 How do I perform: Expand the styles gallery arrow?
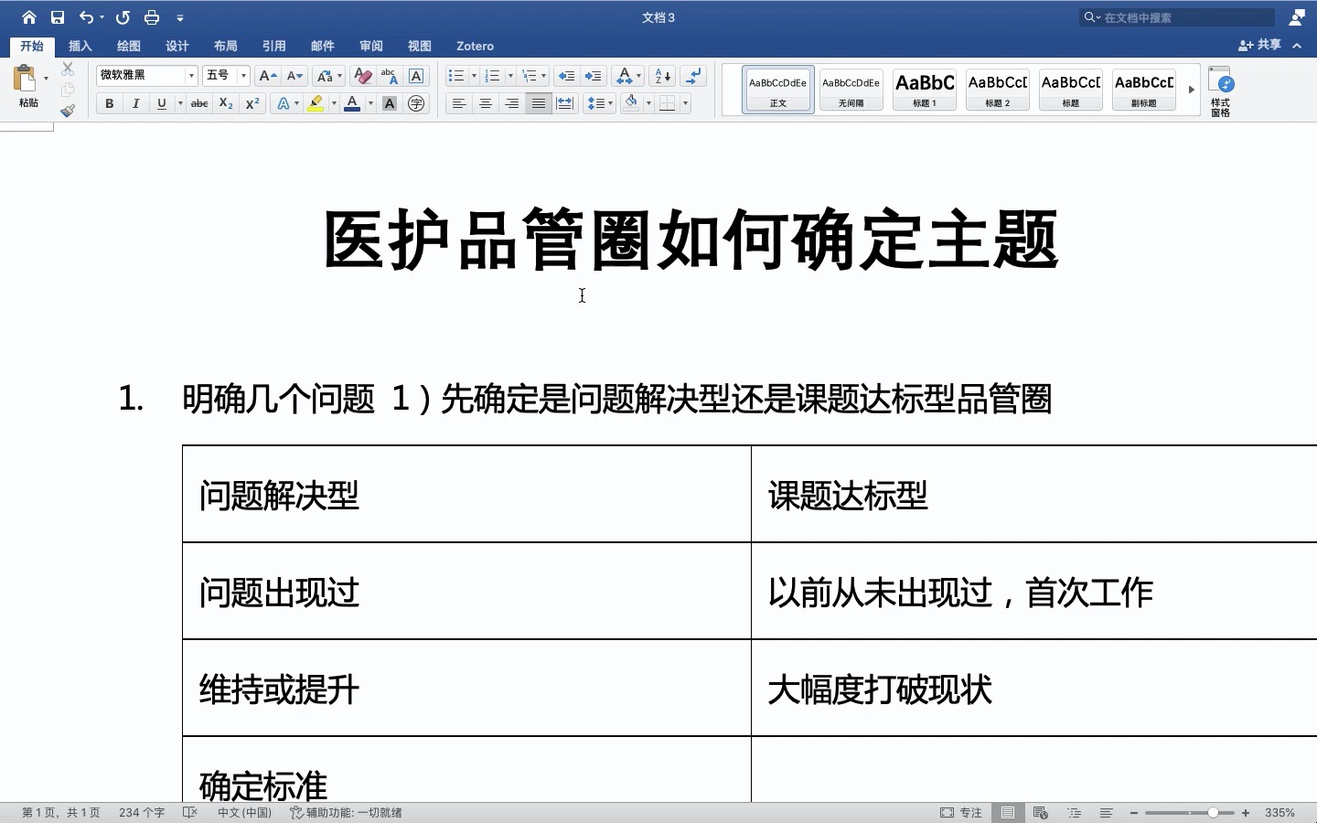1191,90
